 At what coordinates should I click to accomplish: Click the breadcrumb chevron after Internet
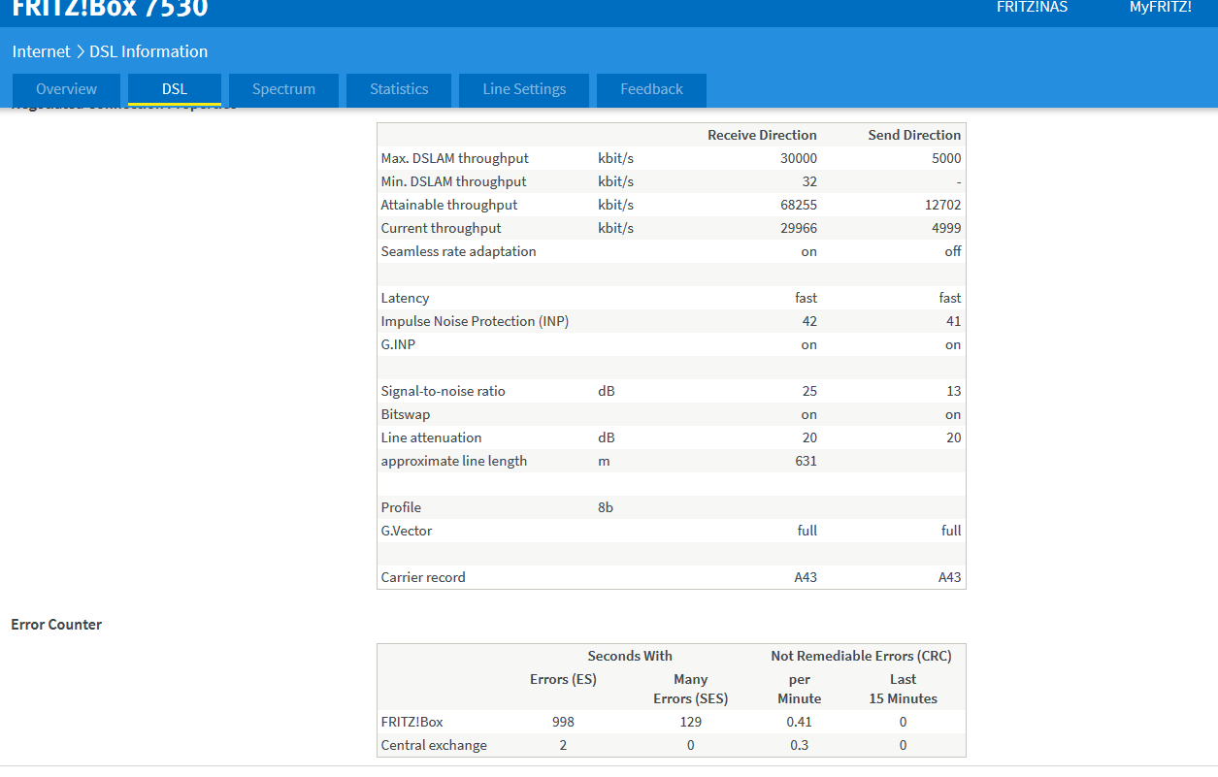(x=81, y=51)
